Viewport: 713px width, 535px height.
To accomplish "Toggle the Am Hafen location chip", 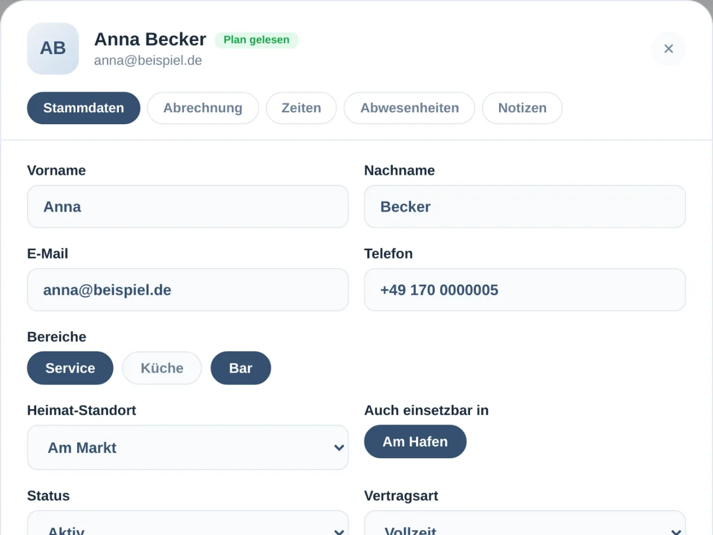I will [x=415, y=442].
